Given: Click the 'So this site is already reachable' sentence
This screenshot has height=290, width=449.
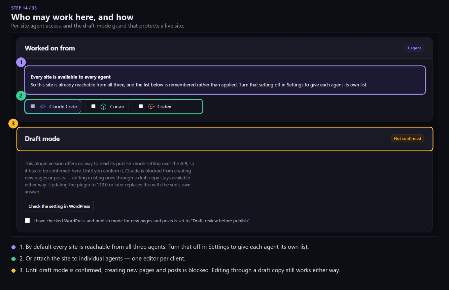Looking at the screenshot, I should coord(199,85).
